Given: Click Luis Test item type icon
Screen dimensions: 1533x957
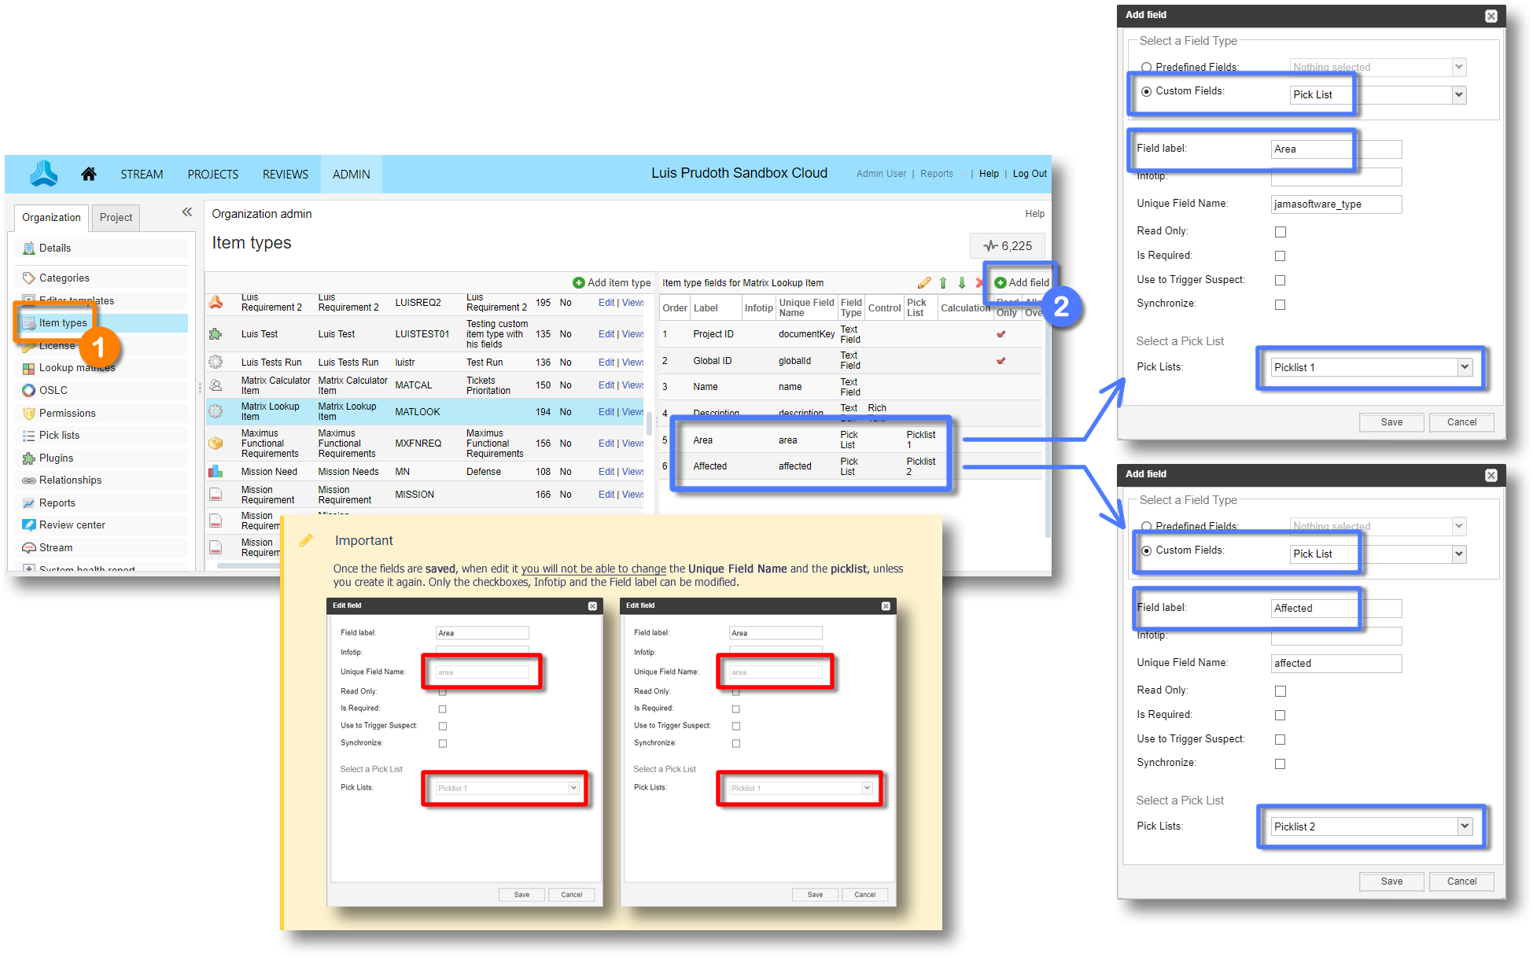Looking at the screenshot, I should (215, 334).
